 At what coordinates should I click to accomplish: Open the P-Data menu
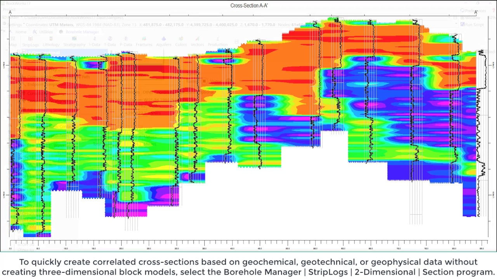click(x=126, y=41)
